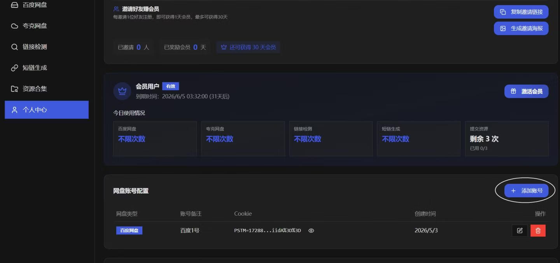Image resolution: width=560 pixels, height=263 pixels.
Task: Click the 今日使用情况 label
Action: click(x=129, y=113)
